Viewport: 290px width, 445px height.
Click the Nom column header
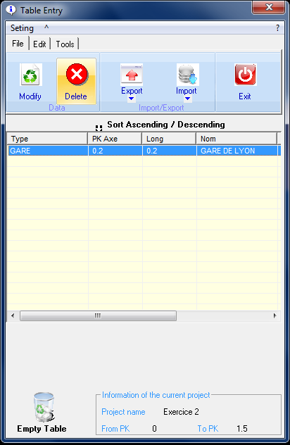pyautogui.click(x=237, y=139)
